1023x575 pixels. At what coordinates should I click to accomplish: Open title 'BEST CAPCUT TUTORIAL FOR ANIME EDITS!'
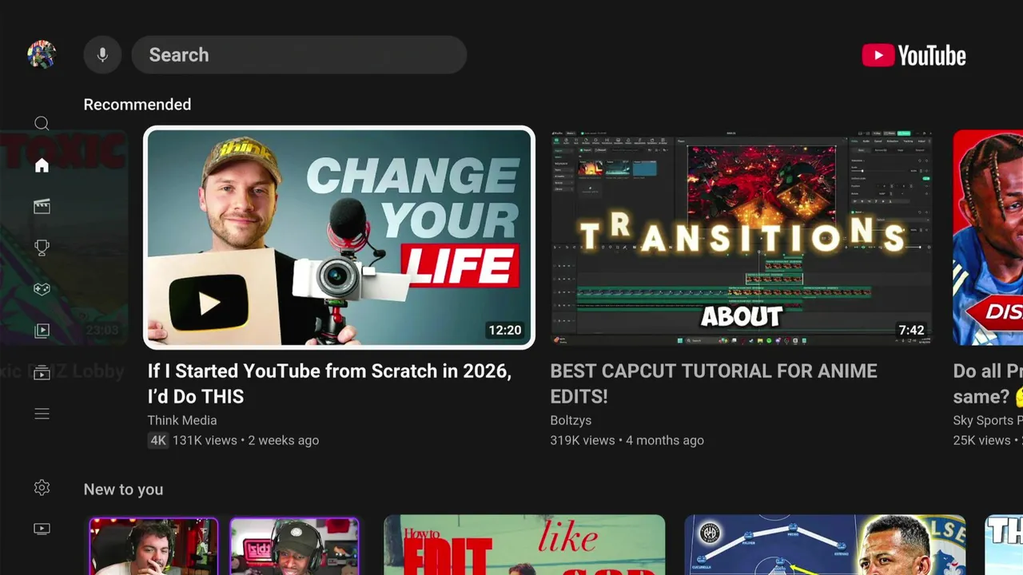[714, 383]
